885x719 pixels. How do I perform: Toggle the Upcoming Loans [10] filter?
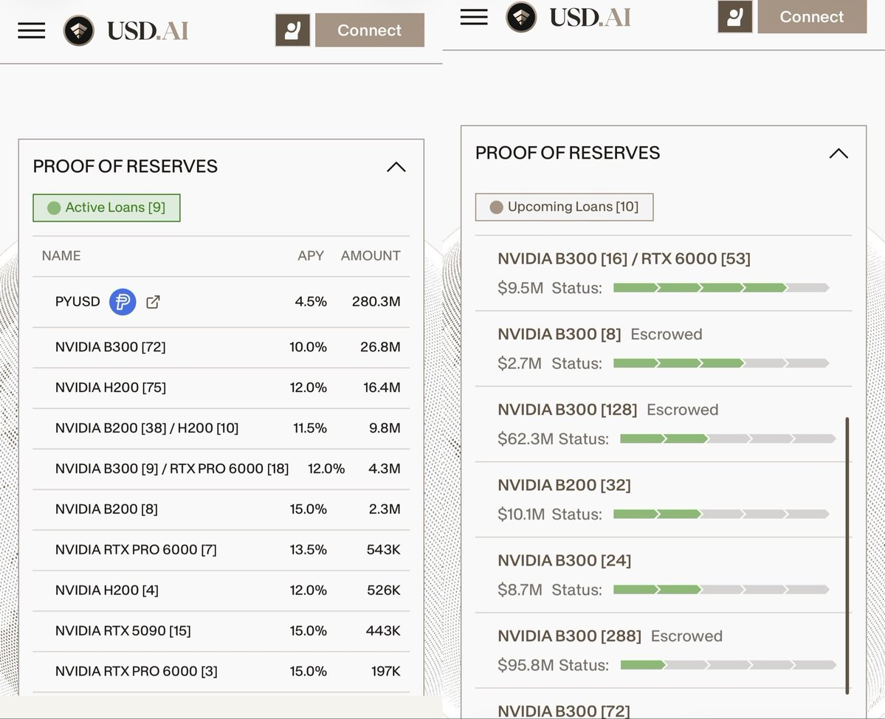point(564,207)
